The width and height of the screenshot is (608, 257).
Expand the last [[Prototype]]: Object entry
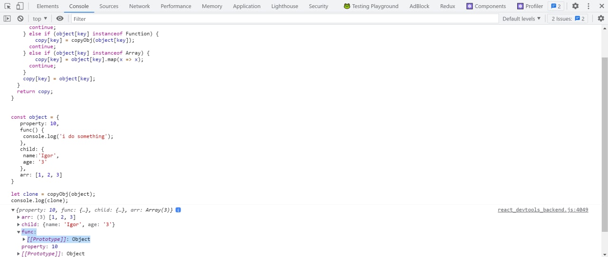pyautogui.click(x=19, y=254)
